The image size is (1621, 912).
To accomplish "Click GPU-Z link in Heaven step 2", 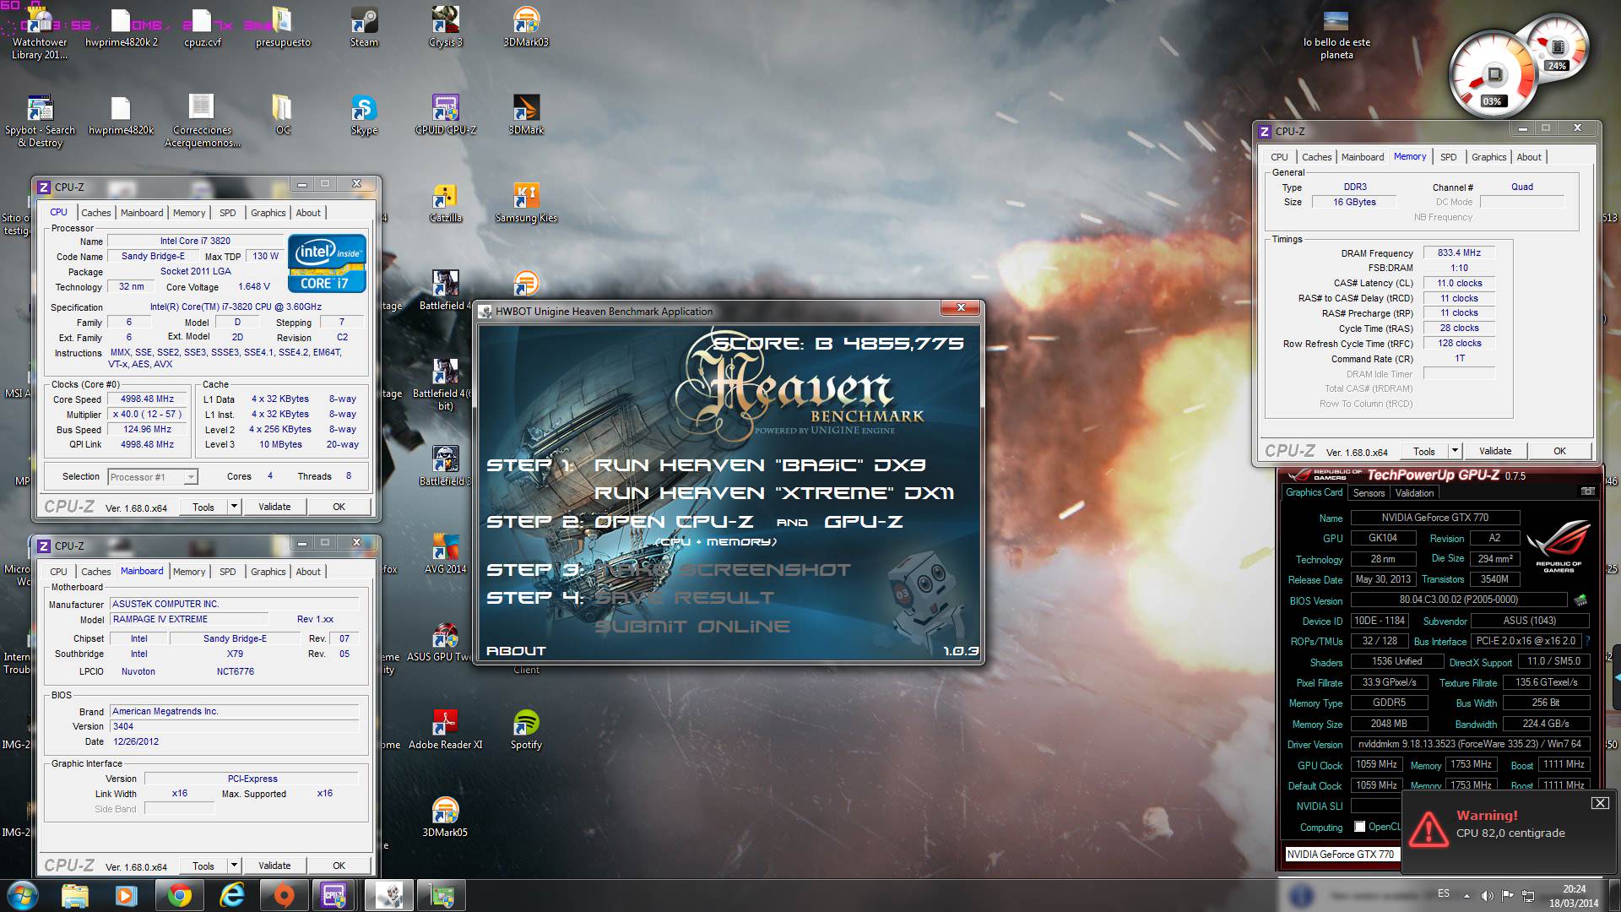I will click(x=863, y=522).
